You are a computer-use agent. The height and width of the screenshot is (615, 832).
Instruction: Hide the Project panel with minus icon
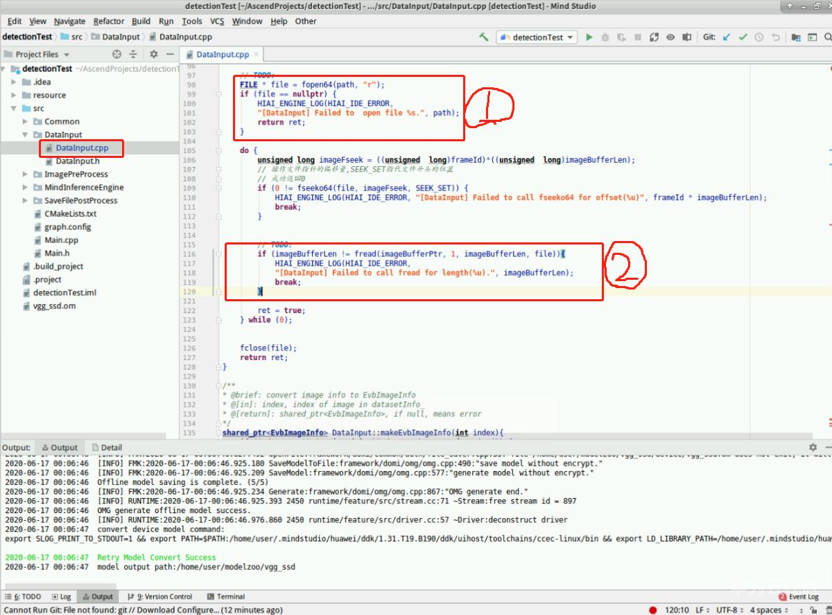(170, 54)
